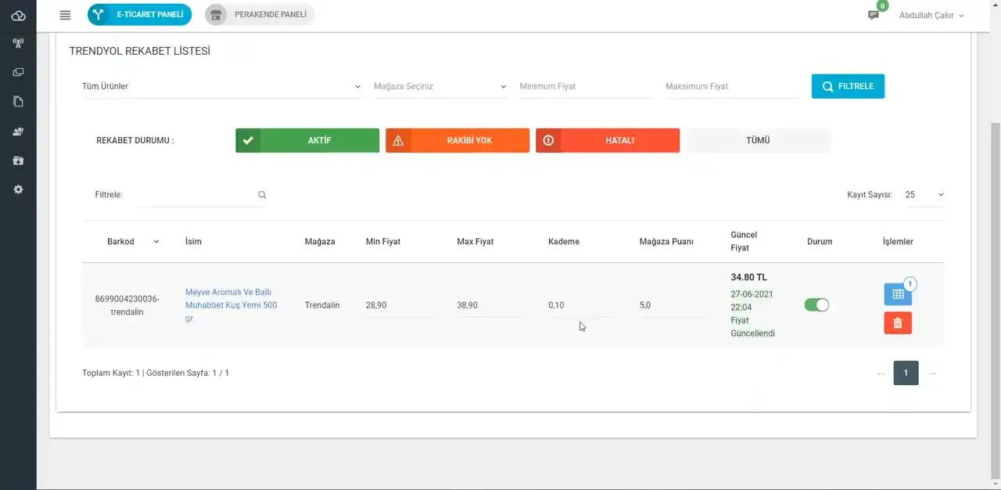Open the chat messages notification icon
Viewport: 1001px width, 490px height.
(874, 15)
